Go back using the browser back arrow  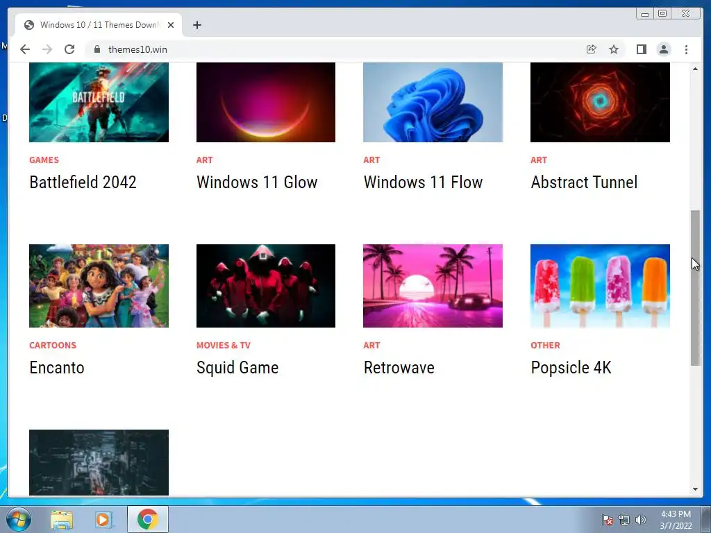coord(25,49)
